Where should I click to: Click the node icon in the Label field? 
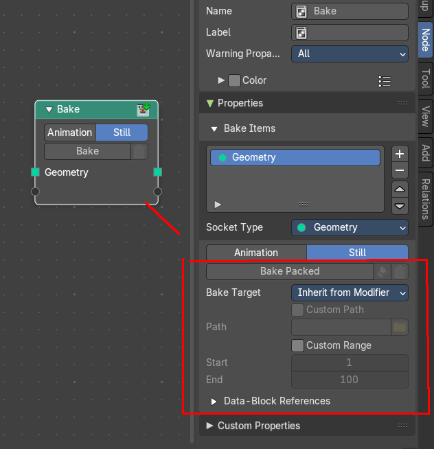pos(301,33)
